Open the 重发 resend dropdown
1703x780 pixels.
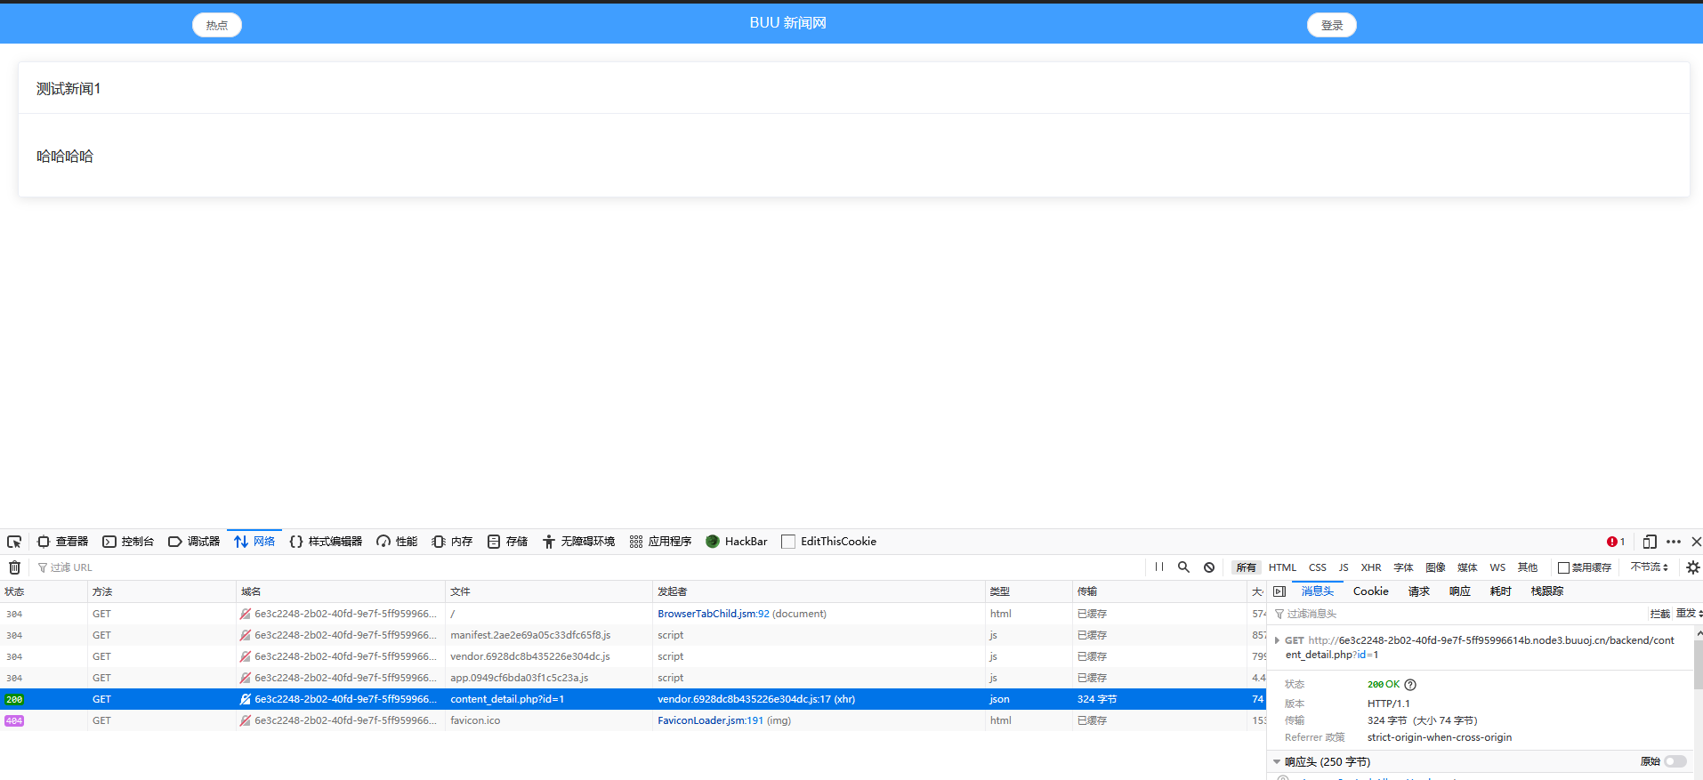[1689, 614]
